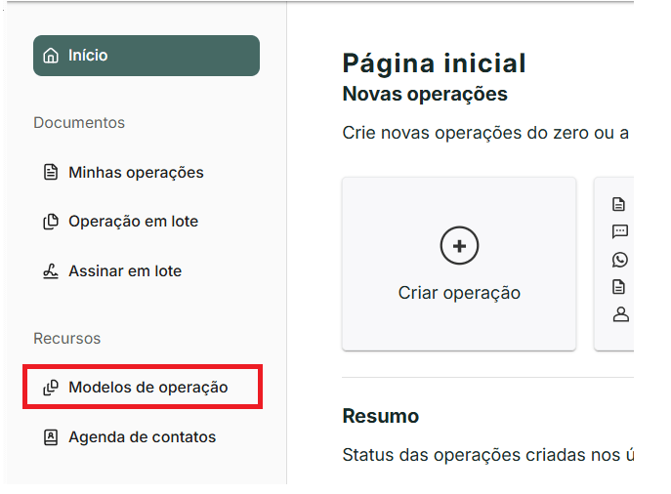Open the Minhas operações text link

(x=136, y=173)
